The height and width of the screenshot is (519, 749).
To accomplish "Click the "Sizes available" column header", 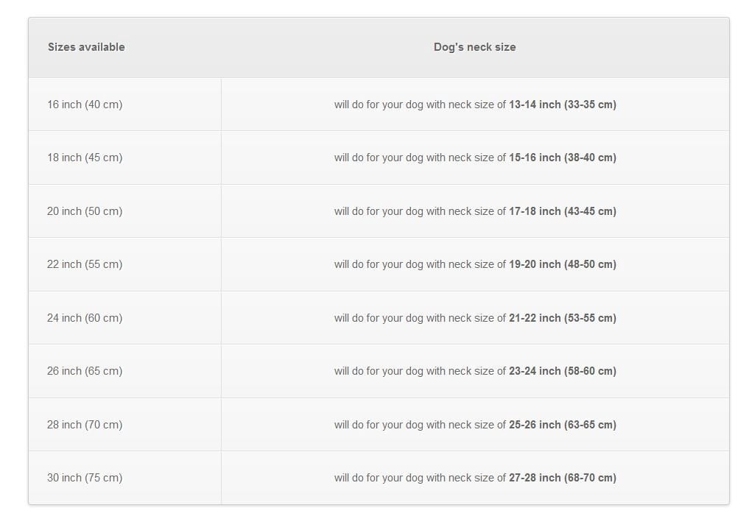I will 86,47.
